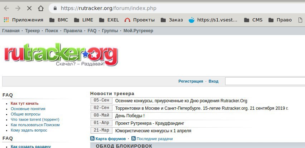Open Мой.Рутрекер in the top menu
The width and height of the screenshot is (305, 148).
pos(138,31)
